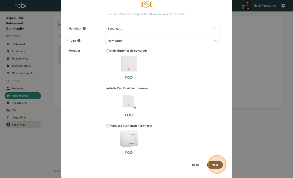Click the Need help? sidebar item
Viewport: 293px width, 178px height.
coord(18,125)
